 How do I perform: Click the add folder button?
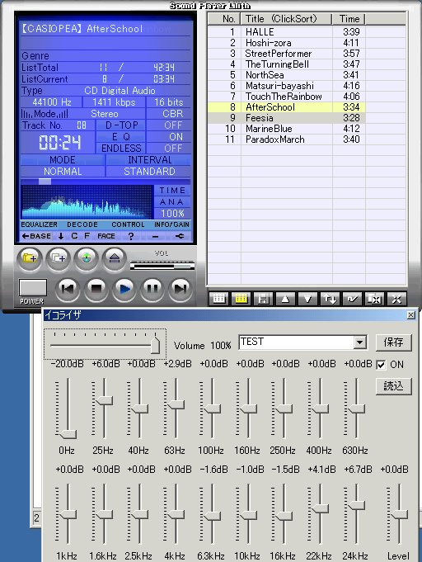pos(30,258)
